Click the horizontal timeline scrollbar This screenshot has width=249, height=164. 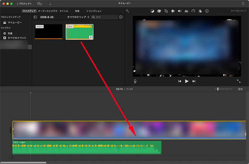point(24,163)
